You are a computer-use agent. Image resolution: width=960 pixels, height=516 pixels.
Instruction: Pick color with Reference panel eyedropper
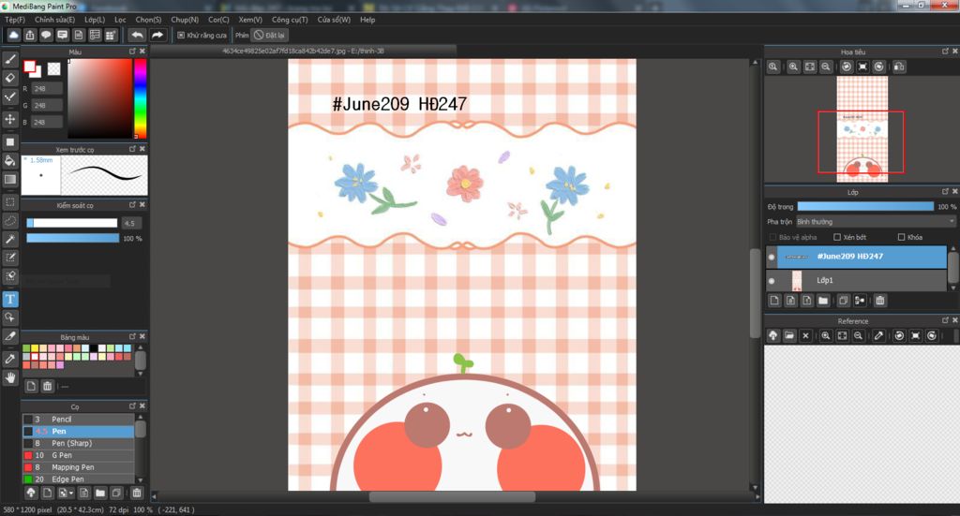click(x=878, y=335)
